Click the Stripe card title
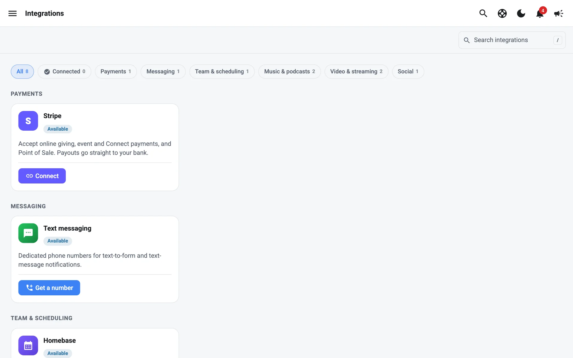 (53, 116)
